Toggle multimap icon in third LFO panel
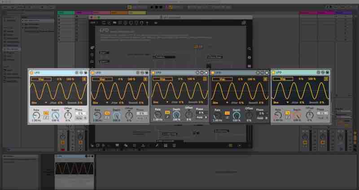359x190 pixels. 205,79
